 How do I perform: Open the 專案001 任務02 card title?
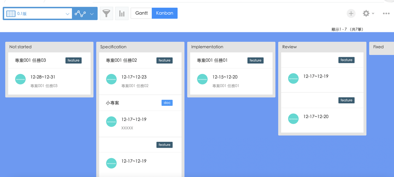(121, 60)
